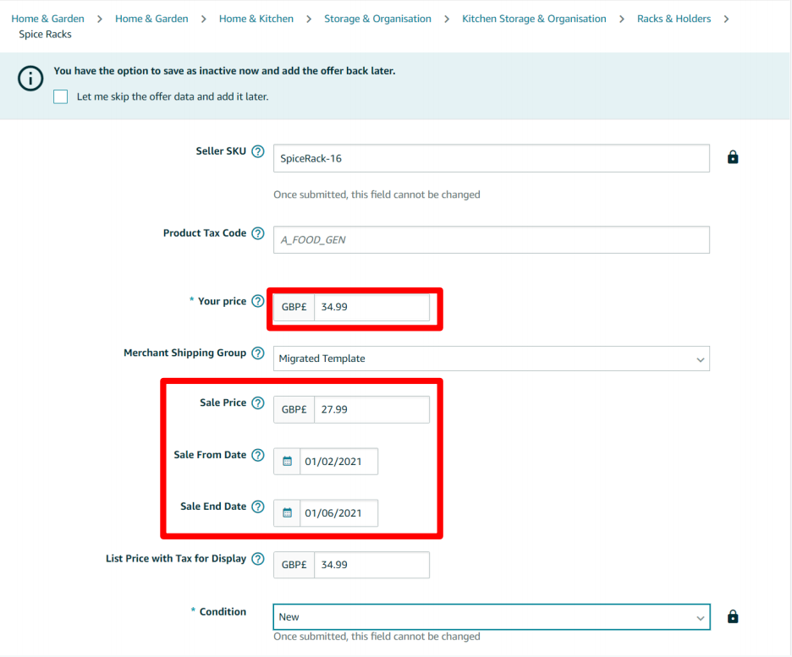This screenshot has width=792, height=657.
Task: Open the Sale From Date calendar icon
Action: 287,461
